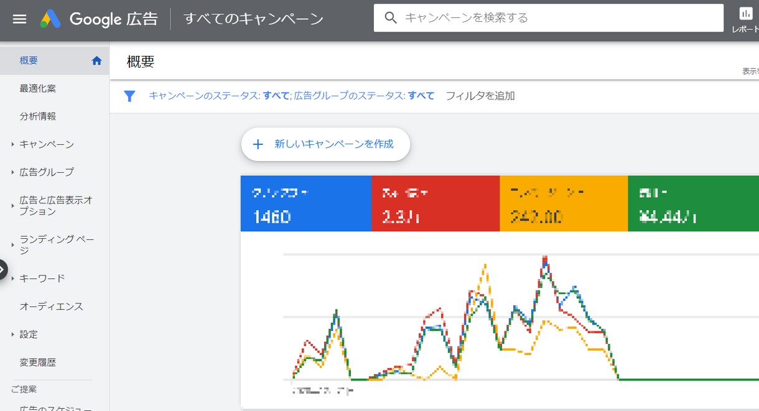The width and height of the screenshot is (759, 411).
Task: Click the search magnifier icon
Action: coord(391,18)
